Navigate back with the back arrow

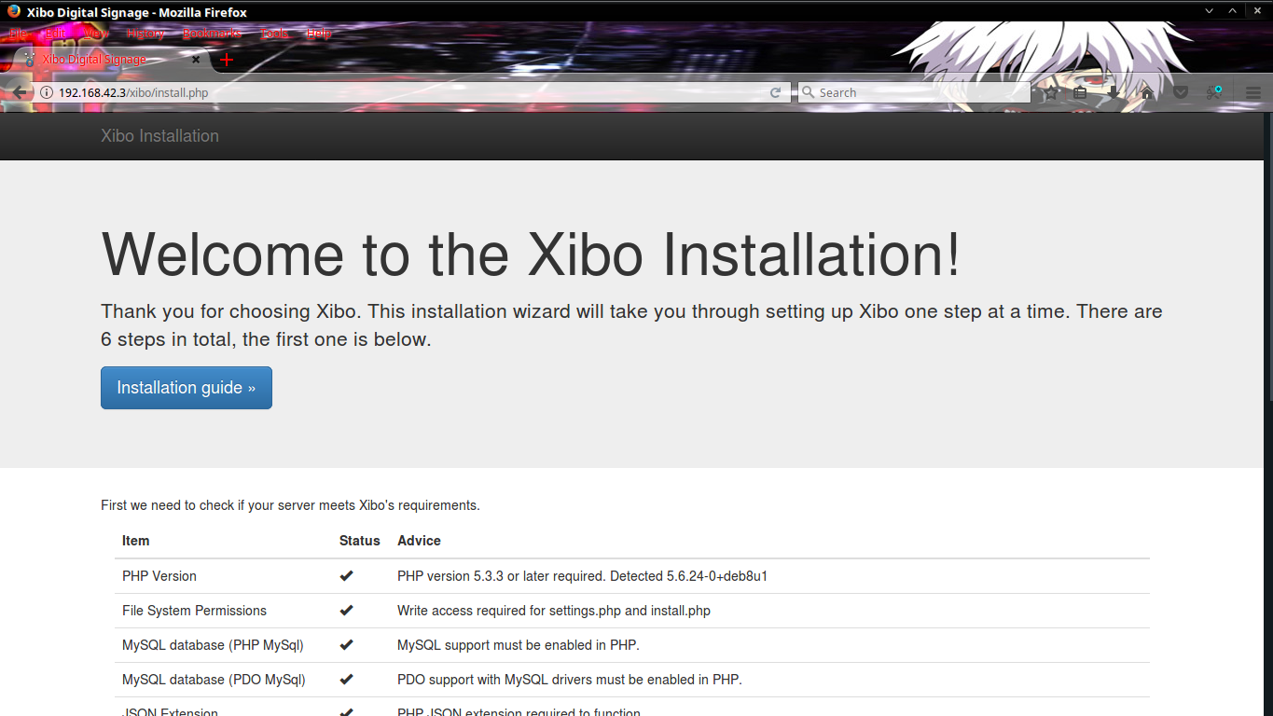(19, 91)
